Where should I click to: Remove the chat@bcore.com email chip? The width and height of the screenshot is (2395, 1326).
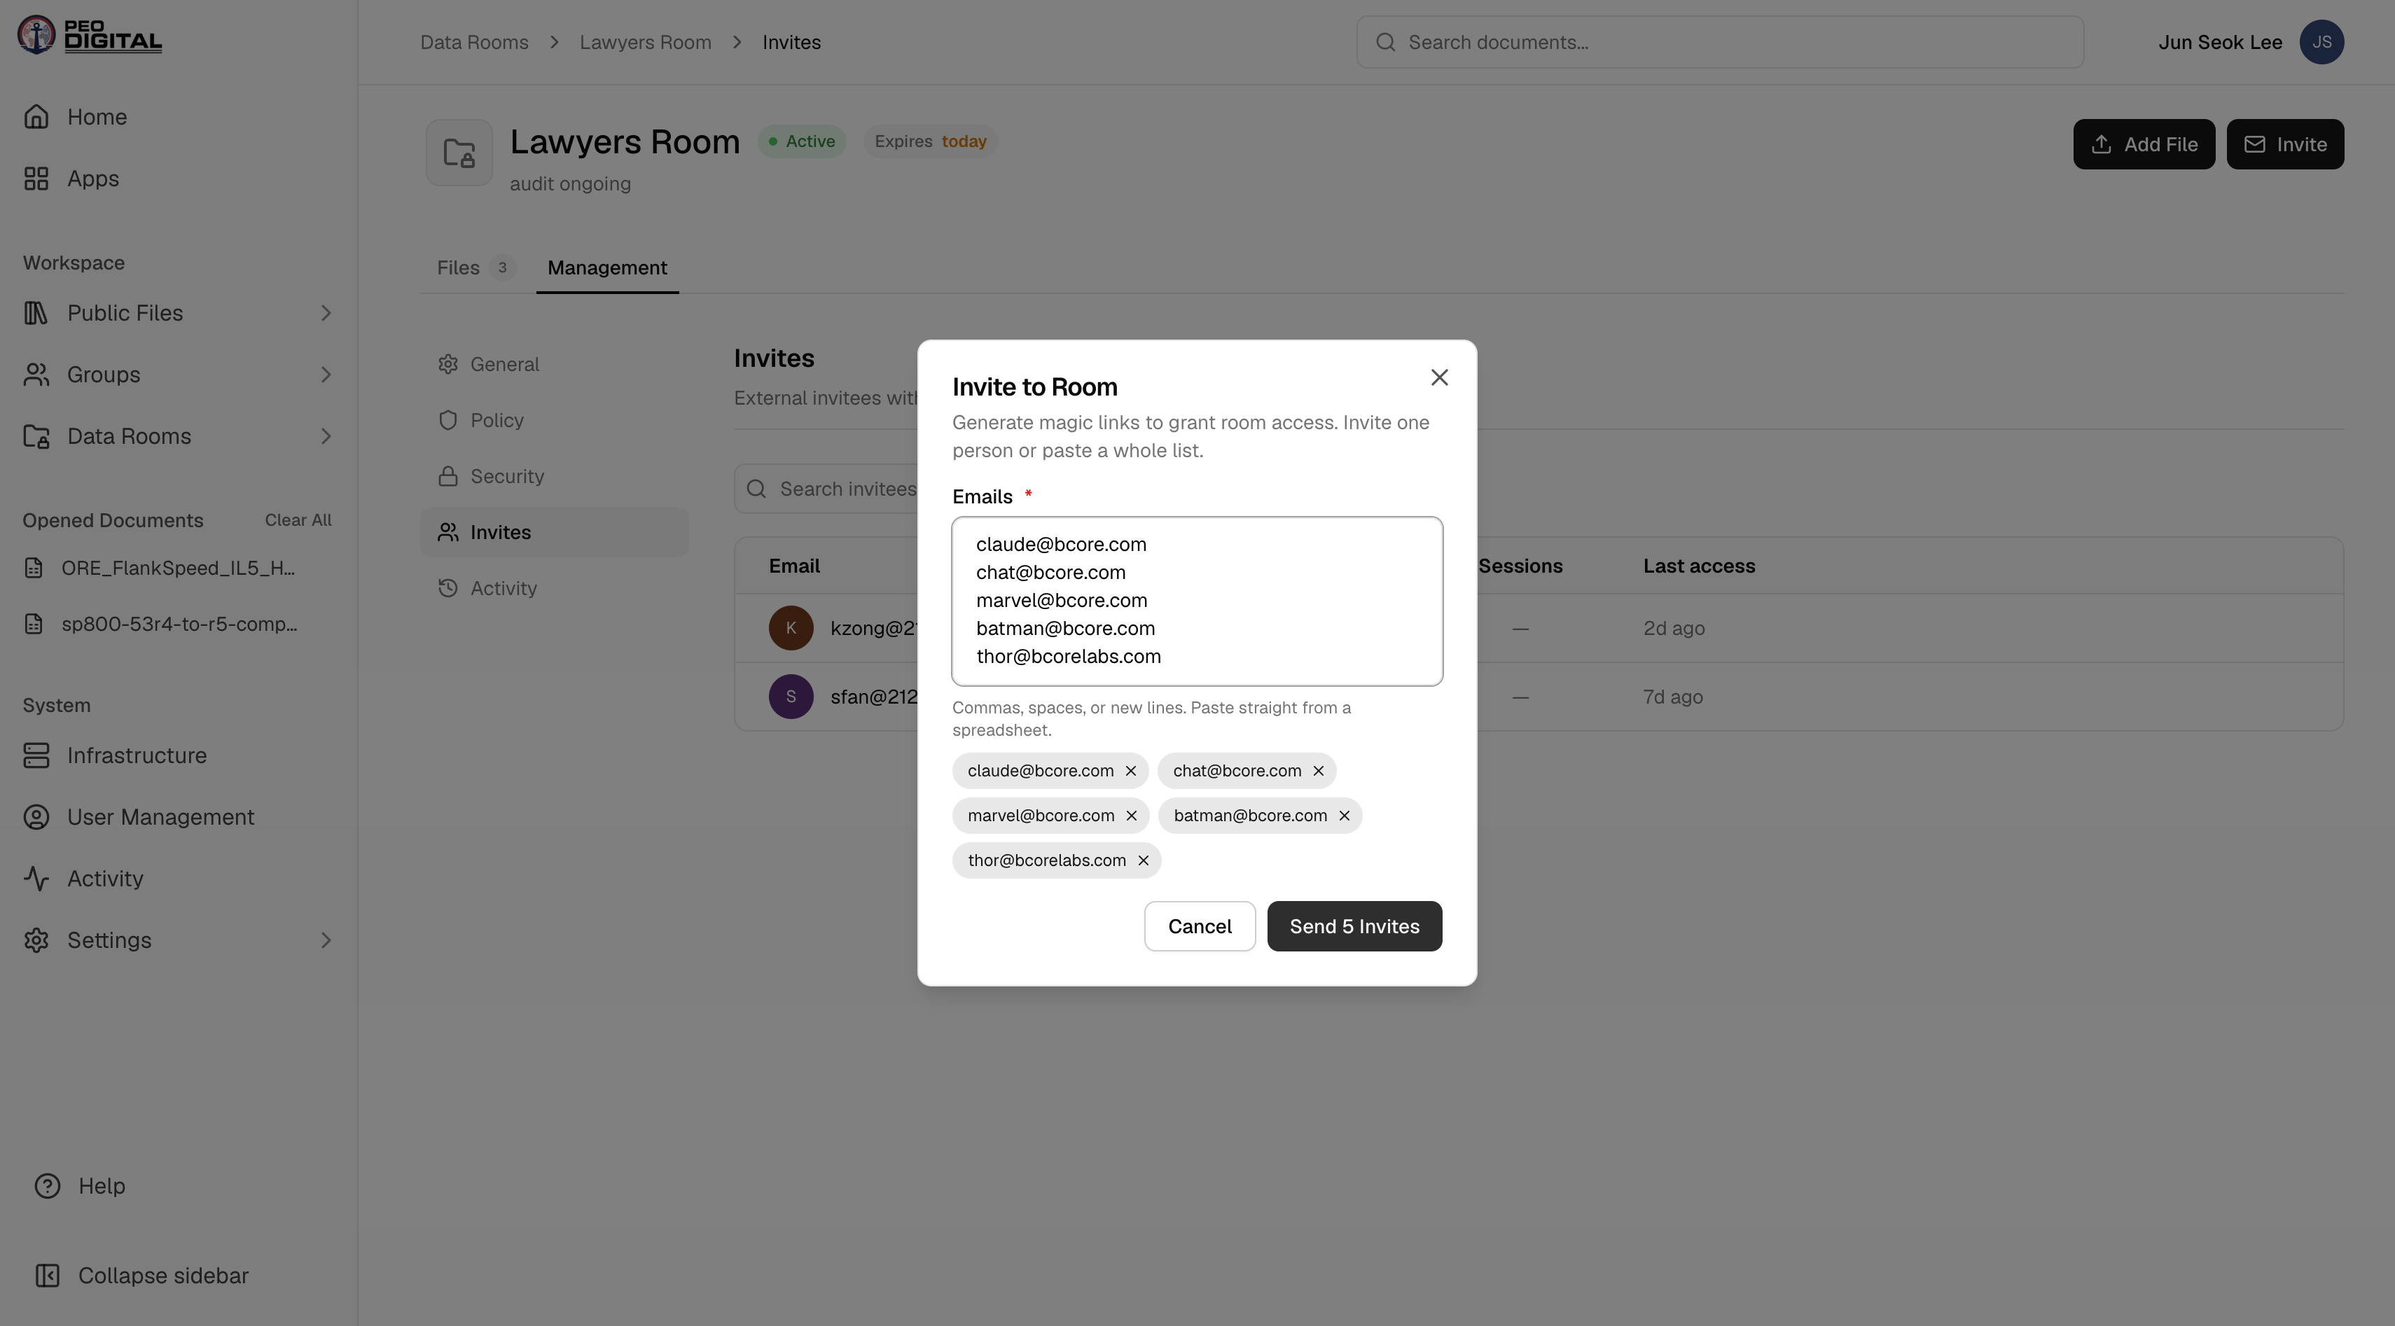(x=1319, y=772)
